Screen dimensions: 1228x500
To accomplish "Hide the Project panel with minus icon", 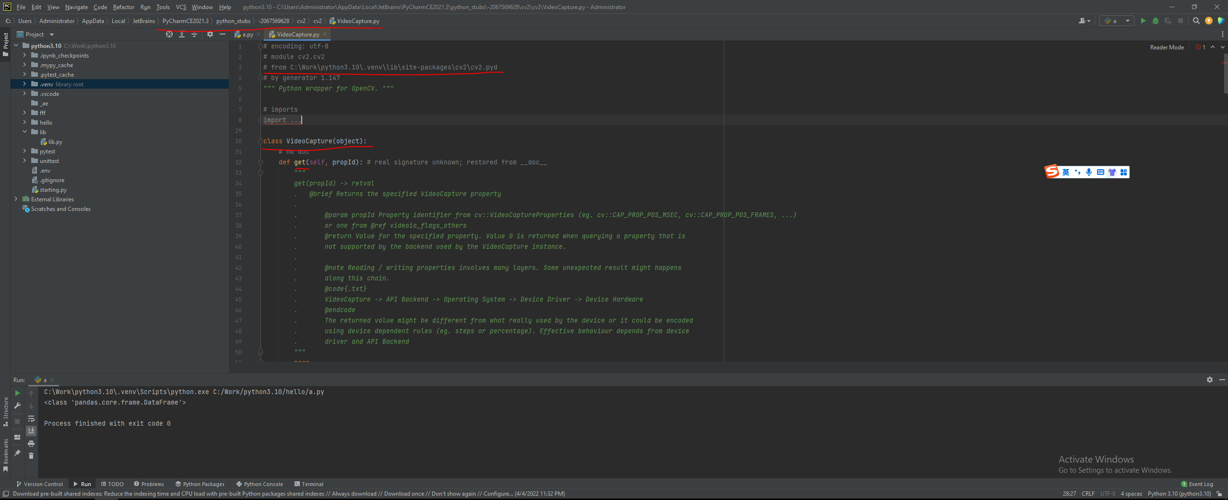I will [223, 34].
